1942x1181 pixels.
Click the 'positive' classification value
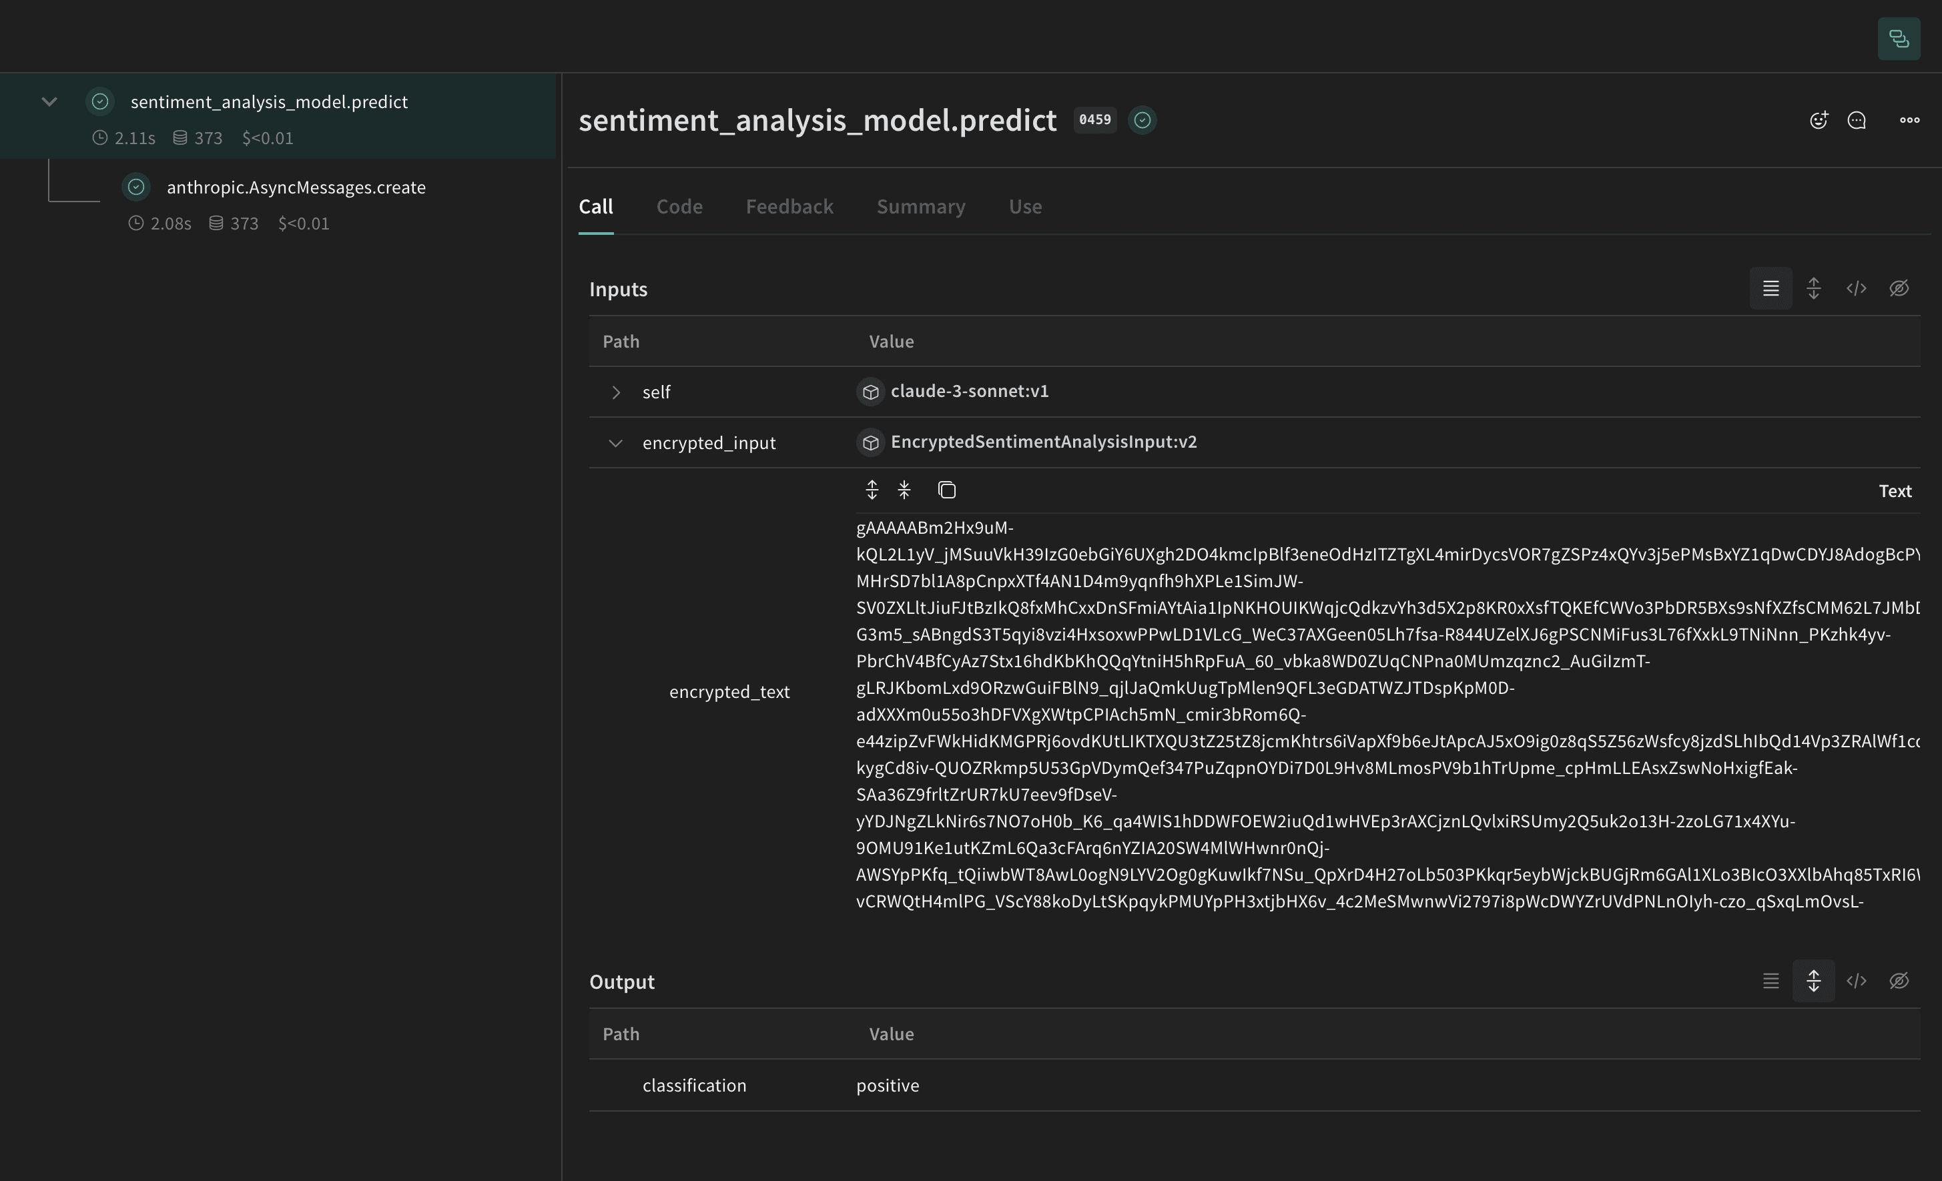click(888, 1086)
